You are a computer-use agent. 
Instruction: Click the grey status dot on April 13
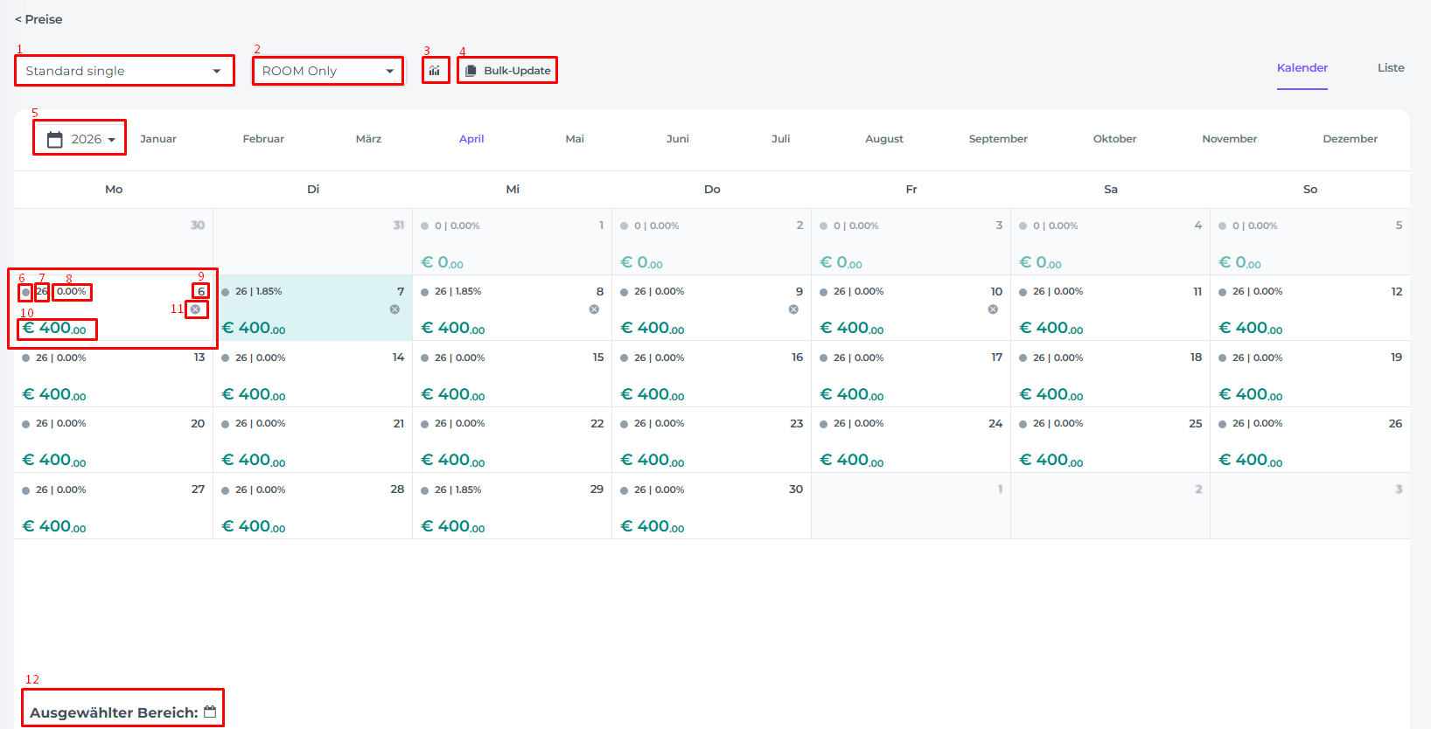[26, 358]
